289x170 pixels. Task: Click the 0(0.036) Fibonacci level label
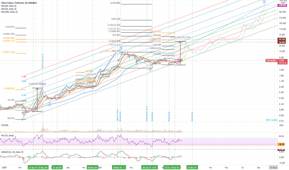[x=11, y=118]
